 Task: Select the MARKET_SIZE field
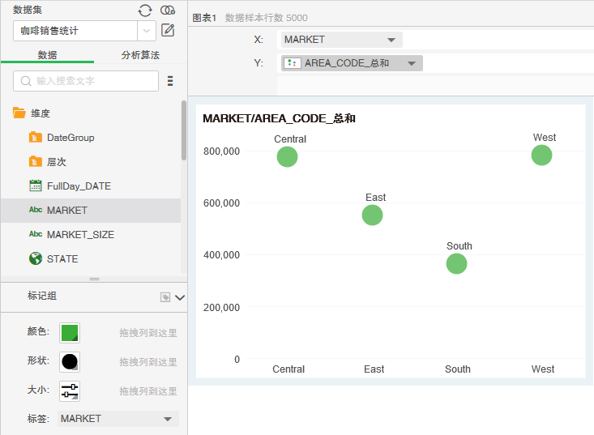(80, 235)
